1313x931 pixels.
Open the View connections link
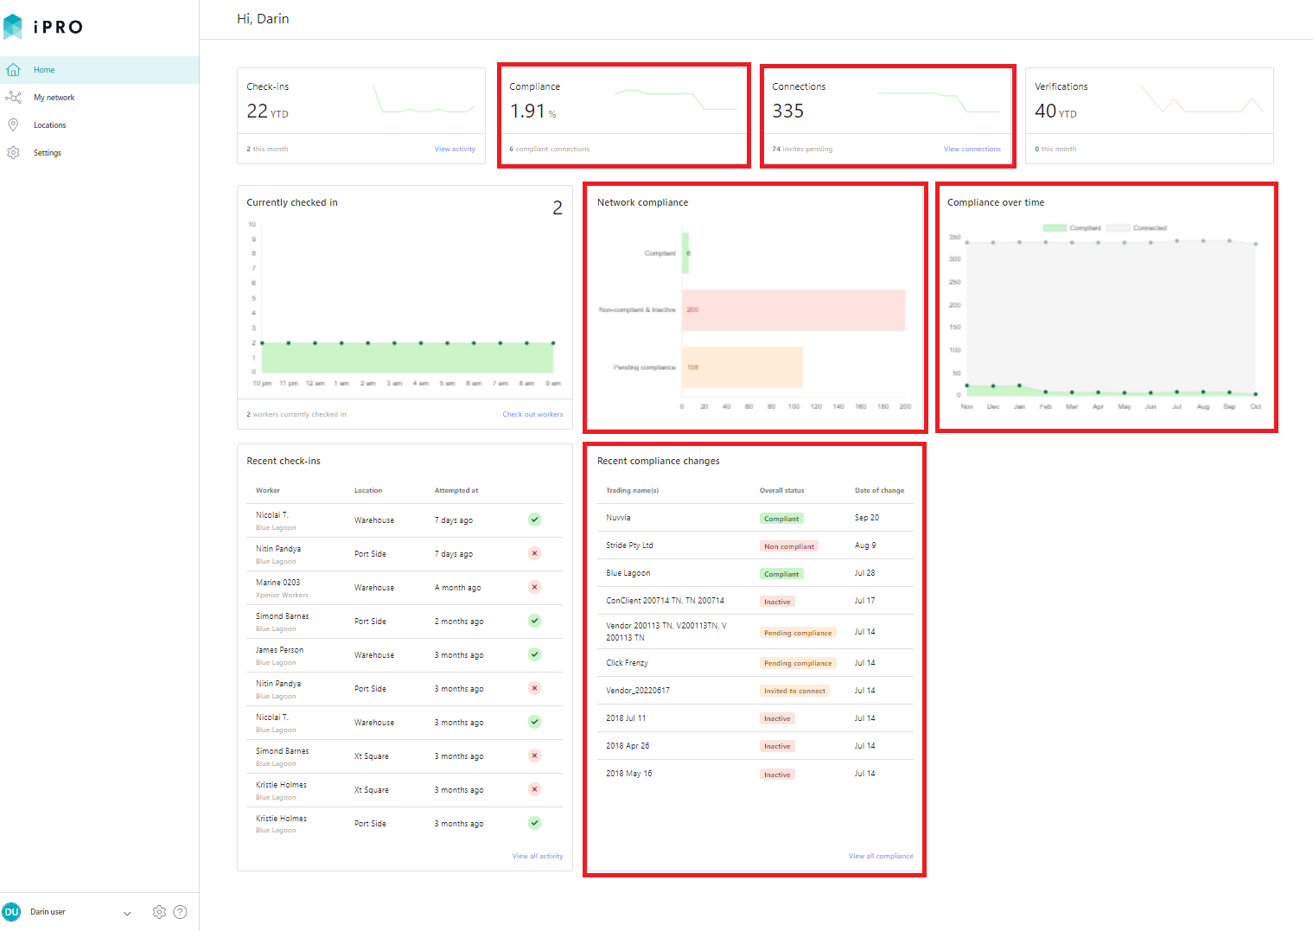coord(972,149)
